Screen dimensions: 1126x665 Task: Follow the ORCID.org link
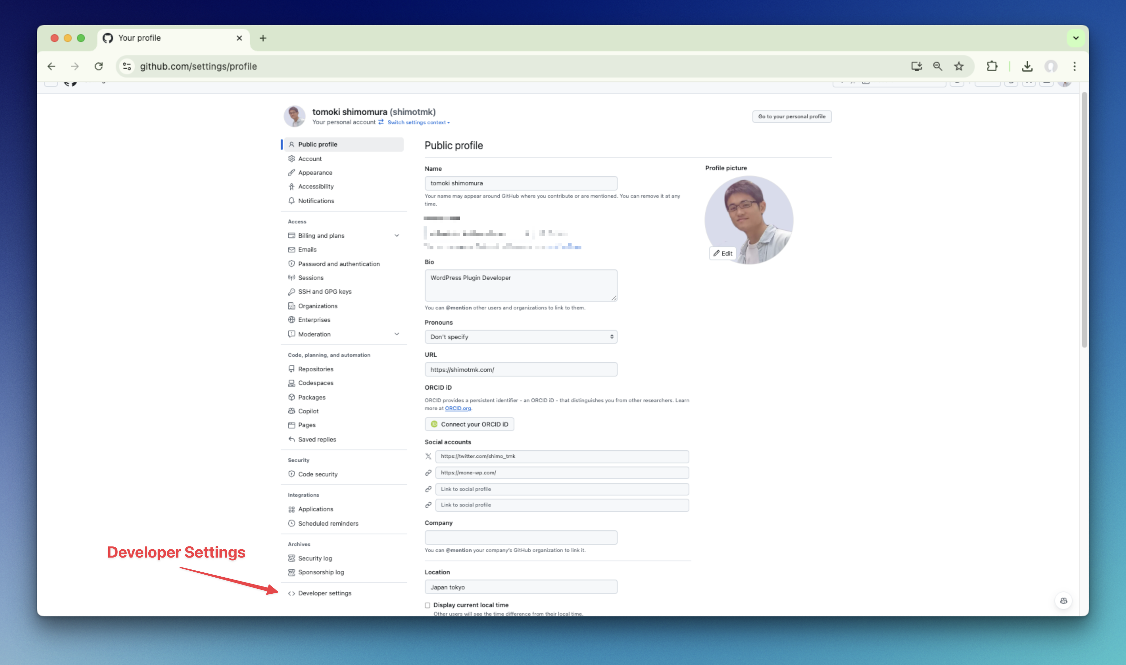tap(458, 408)
